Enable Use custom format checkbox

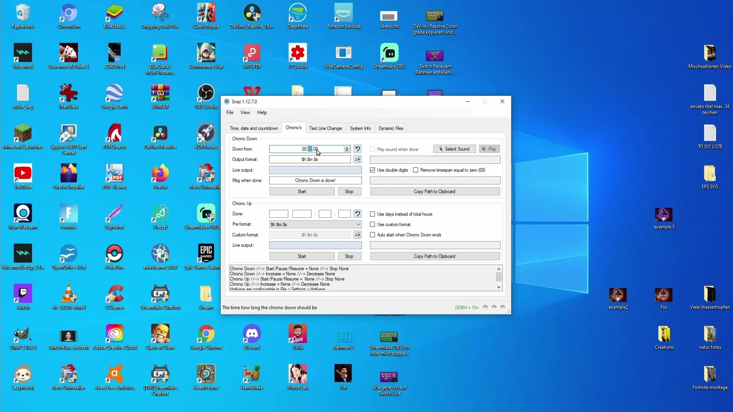pos(372,225)
